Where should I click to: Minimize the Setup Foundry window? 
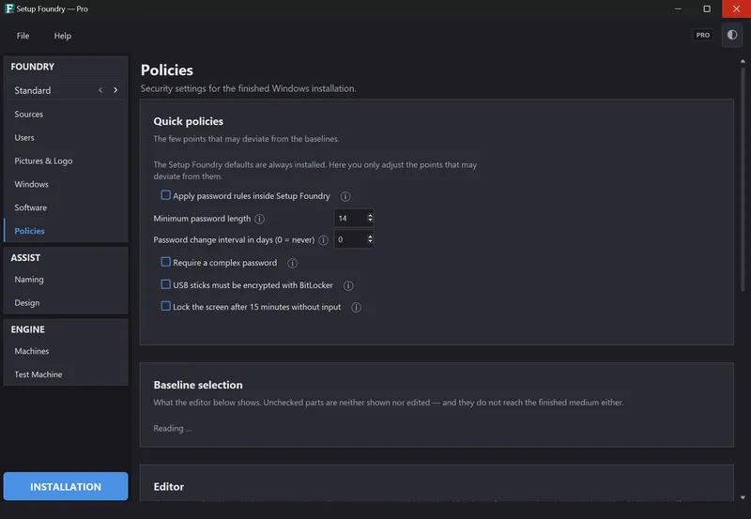point(678,8)
